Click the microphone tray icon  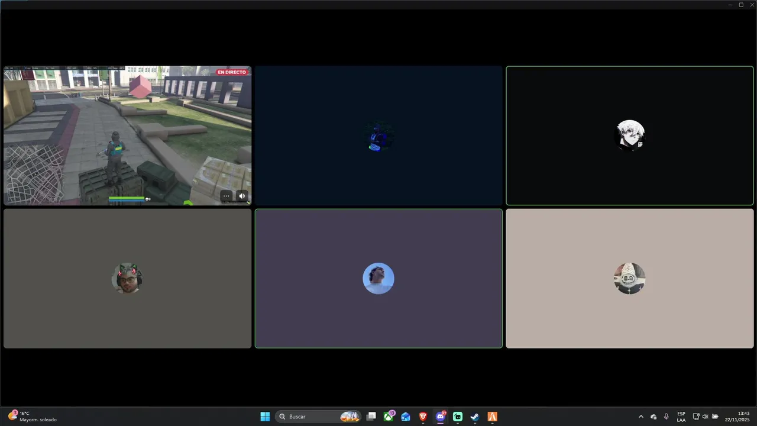667,417
